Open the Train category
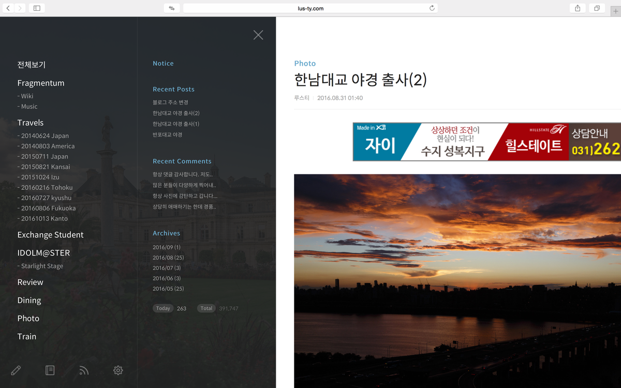This screenshot has height=388, width=621. [27, 337]
